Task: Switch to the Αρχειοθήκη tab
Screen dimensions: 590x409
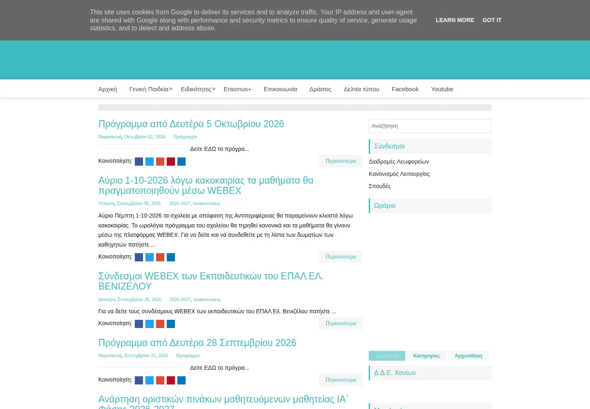Action: 468,356
